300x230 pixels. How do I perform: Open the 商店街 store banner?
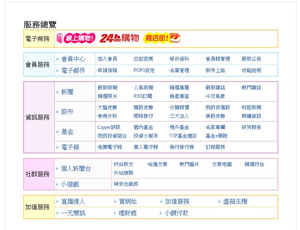click(162, 38)
